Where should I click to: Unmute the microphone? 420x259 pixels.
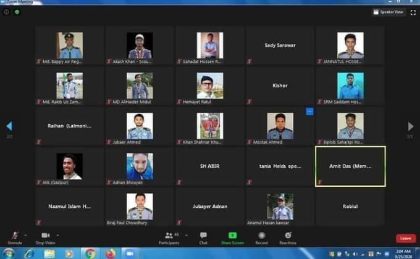(14, 237)
